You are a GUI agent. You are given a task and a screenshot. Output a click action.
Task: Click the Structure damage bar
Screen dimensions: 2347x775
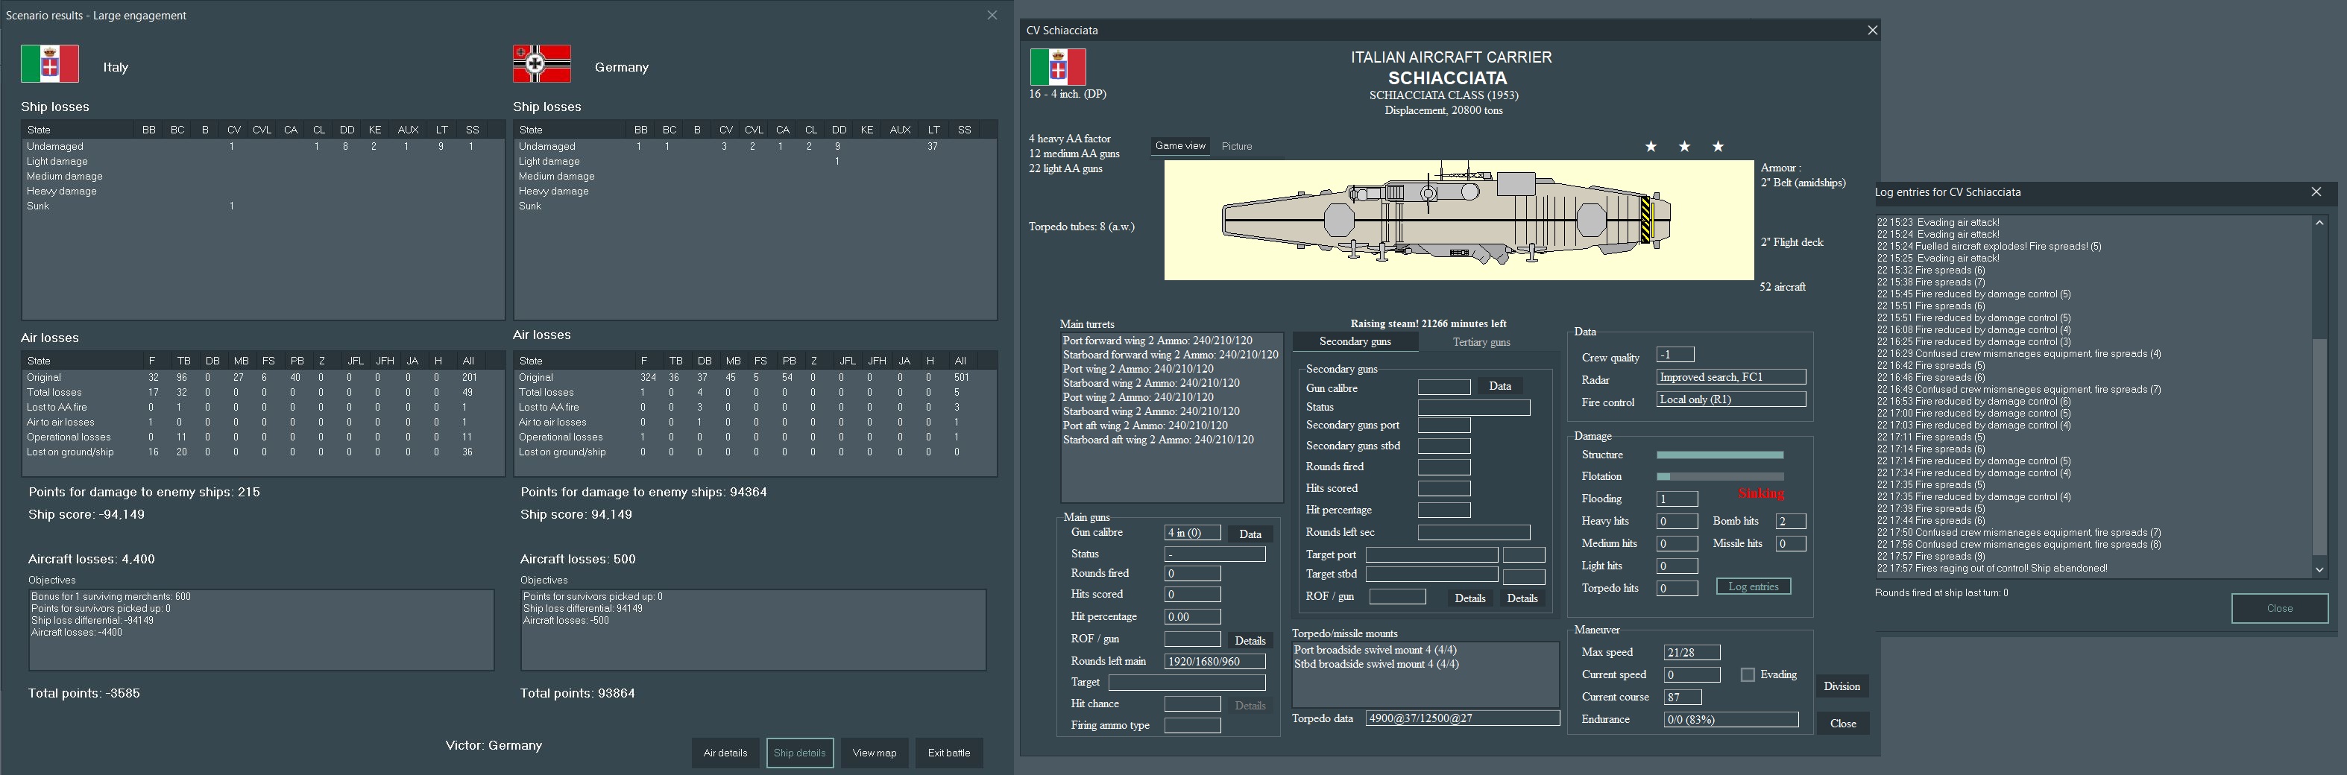[x=1719, y=455]
